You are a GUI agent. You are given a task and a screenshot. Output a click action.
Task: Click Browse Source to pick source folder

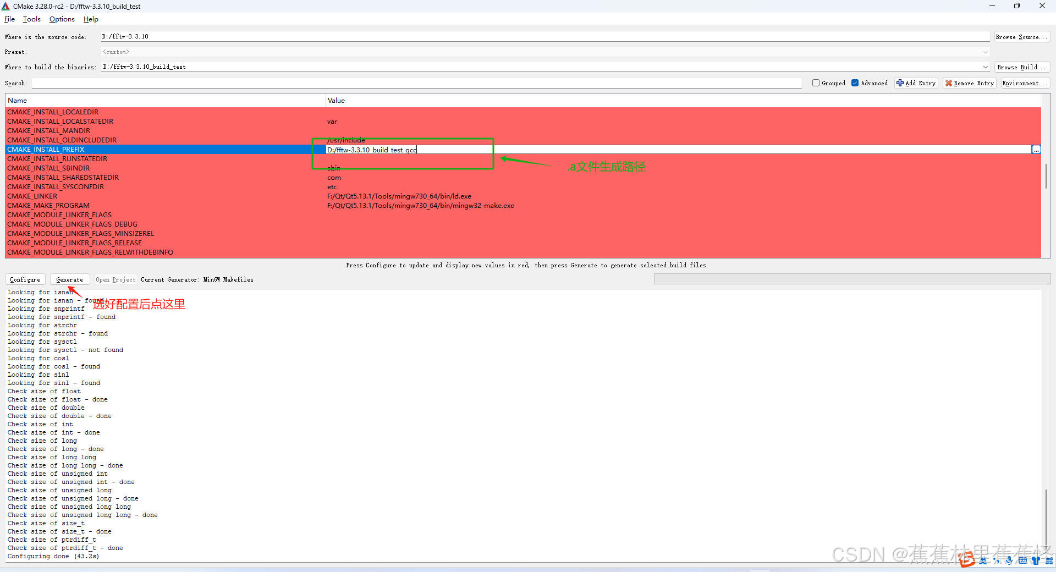coord(1021,36)
